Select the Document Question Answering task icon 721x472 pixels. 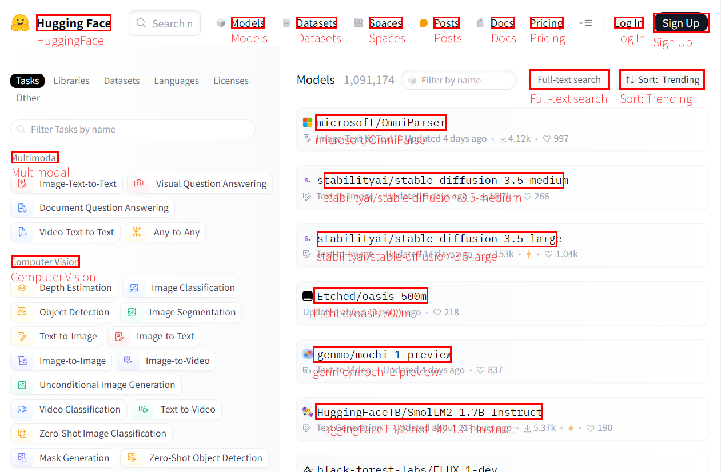pyautogui.click(x=23, y=207)
